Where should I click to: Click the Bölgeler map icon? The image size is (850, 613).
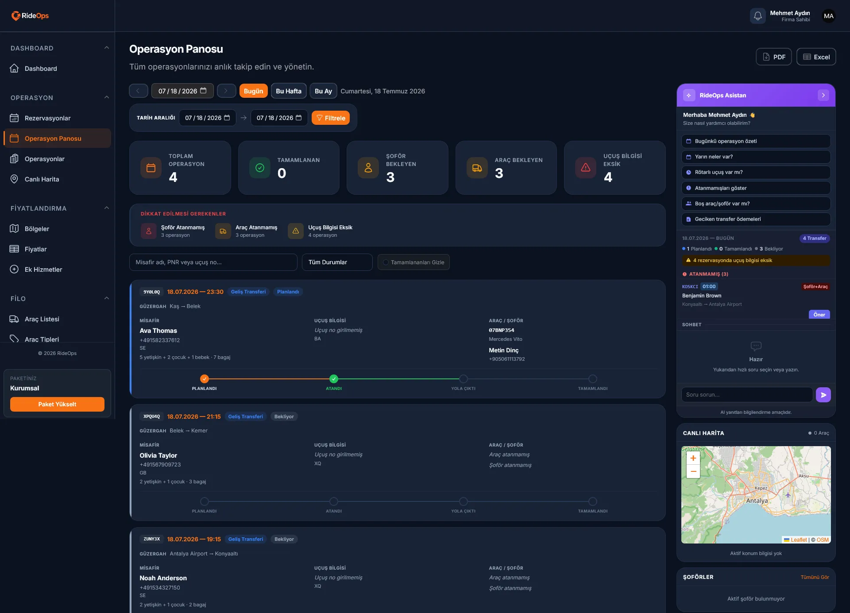[14, 229]
